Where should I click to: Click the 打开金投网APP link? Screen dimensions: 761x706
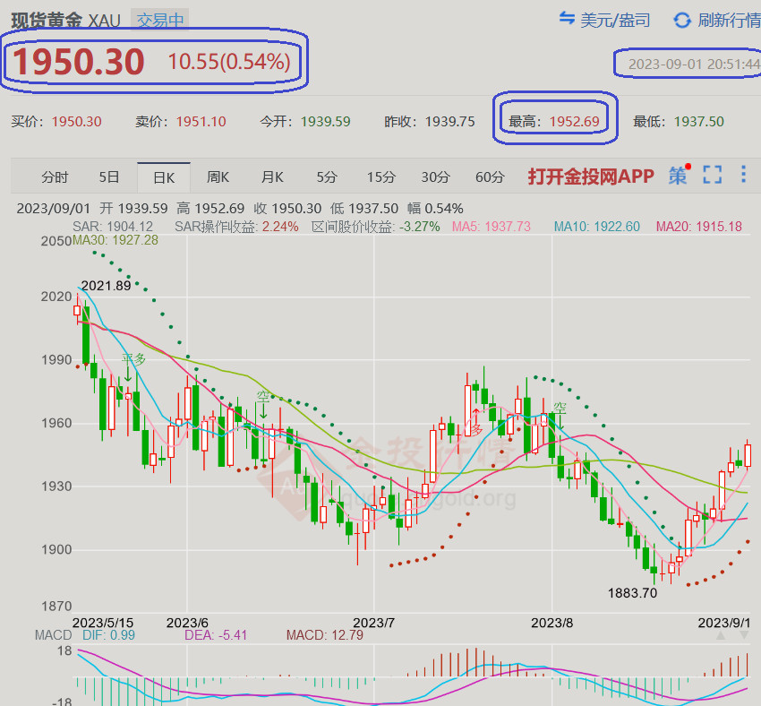click(x=591, y=176)
